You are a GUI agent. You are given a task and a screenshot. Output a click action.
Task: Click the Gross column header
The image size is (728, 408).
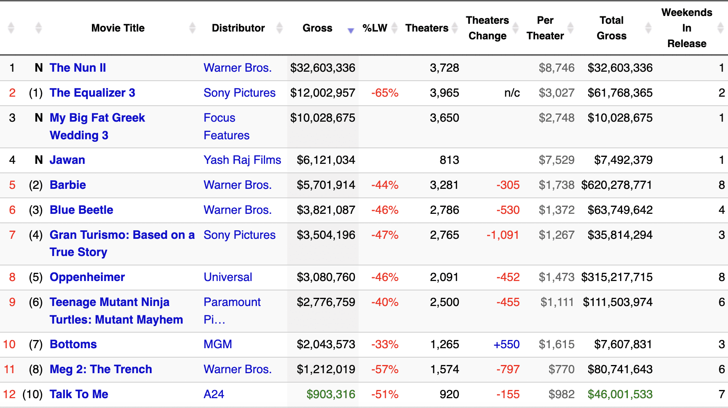[317, 28]
